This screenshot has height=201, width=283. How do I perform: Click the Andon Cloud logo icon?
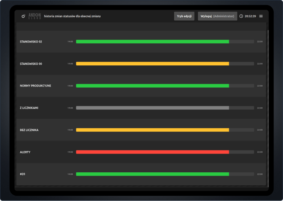pyautogui.click(x=24, y=16)
